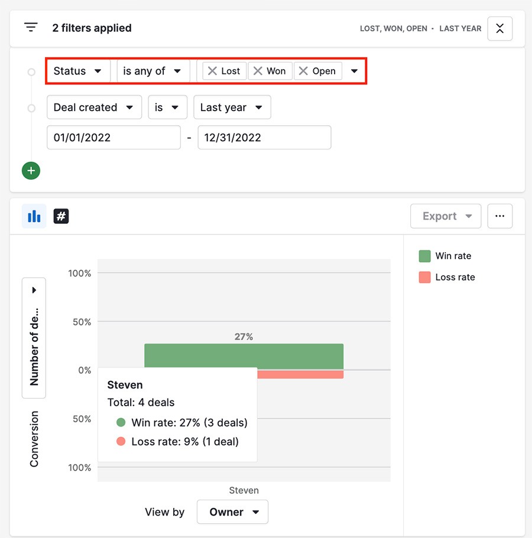Image resolution: width=532 pixels, height=538 pixels.
Task: Toggle the Loss rate legend entry
Action: point(451,277)
